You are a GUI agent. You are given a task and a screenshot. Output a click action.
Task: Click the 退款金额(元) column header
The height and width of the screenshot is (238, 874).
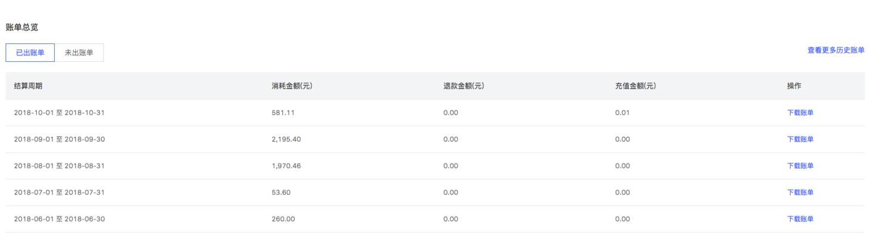click(463, 86)
